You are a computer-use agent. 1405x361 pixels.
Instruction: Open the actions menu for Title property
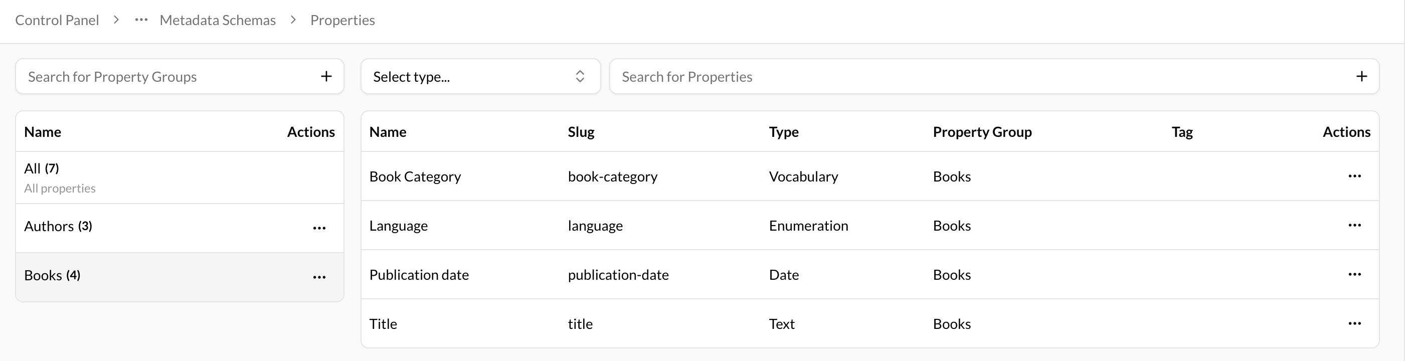click(1356, 323)
